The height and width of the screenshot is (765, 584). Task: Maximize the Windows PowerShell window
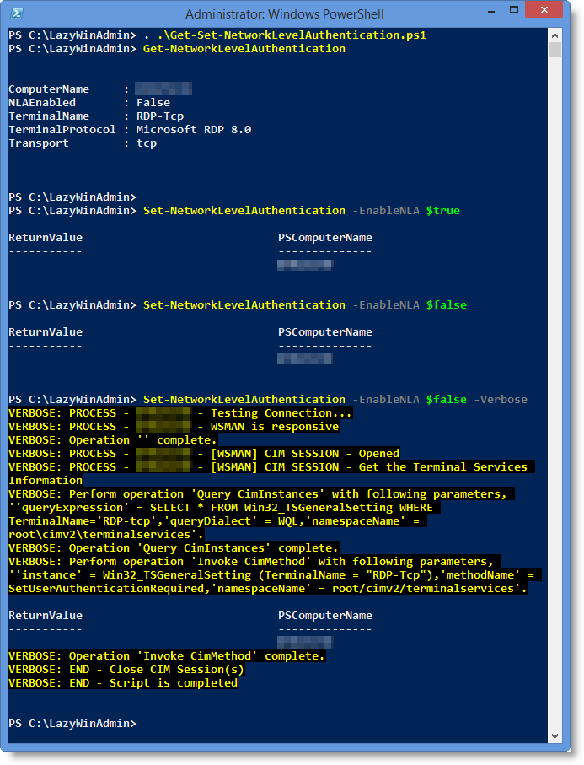514,10
